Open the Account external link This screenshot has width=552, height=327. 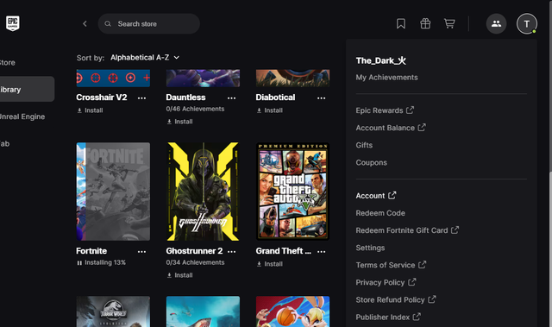click(x=376, y=195)
